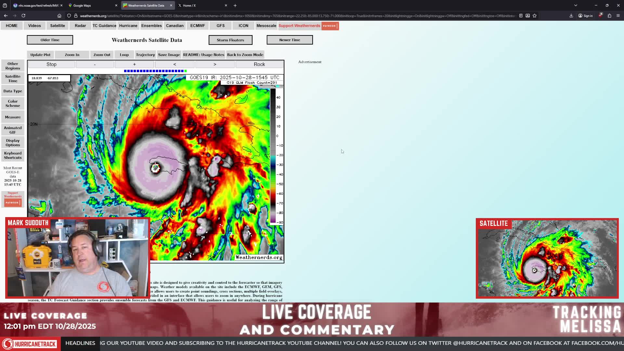Expand the Color Scheme options
The width and height of the screenshot is (624, 351).
pos(13,103)
